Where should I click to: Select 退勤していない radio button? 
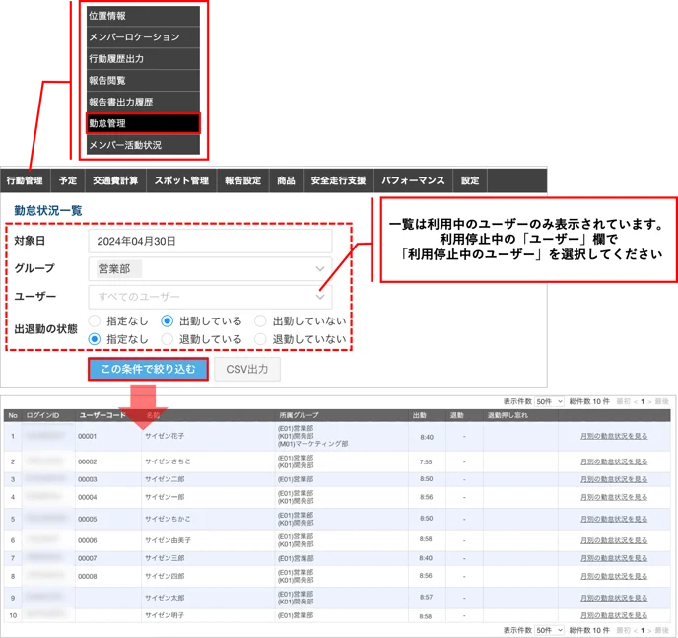(260, 339)
